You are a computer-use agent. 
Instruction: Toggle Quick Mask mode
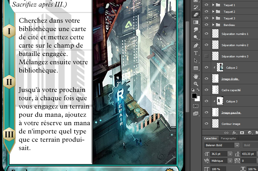196,106
